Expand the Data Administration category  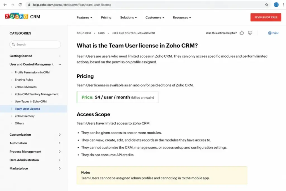click(35, 160)
